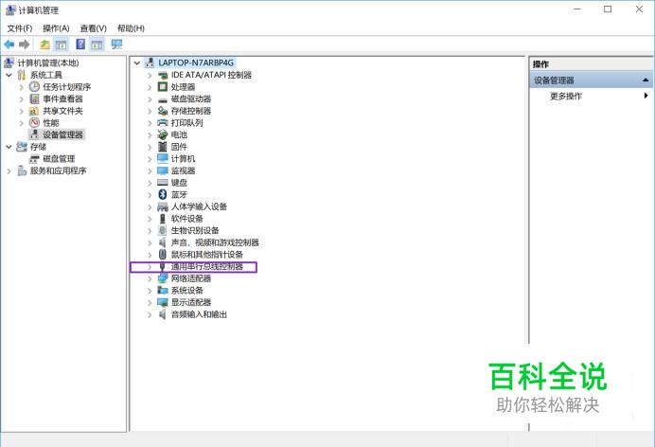Click the IDE ATA/ATAPI 控制器 icon

click(163, 75)
